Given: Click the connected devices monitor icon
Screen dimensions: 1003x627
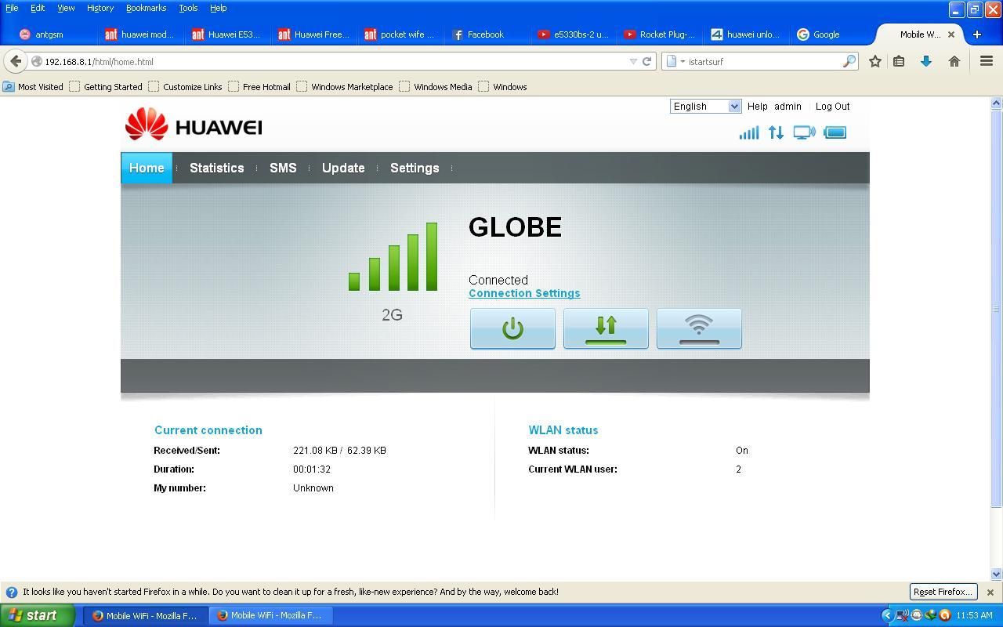Looking at the screenshot, I should pos(804,132).
